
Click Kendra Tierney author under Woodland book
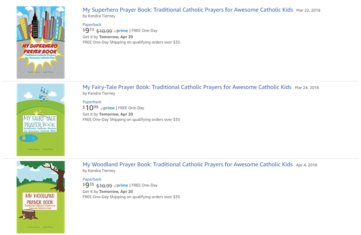101,171
